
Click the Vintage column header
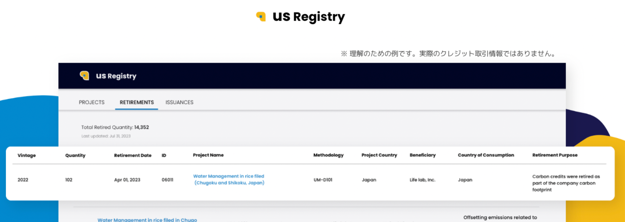(27, 155)
